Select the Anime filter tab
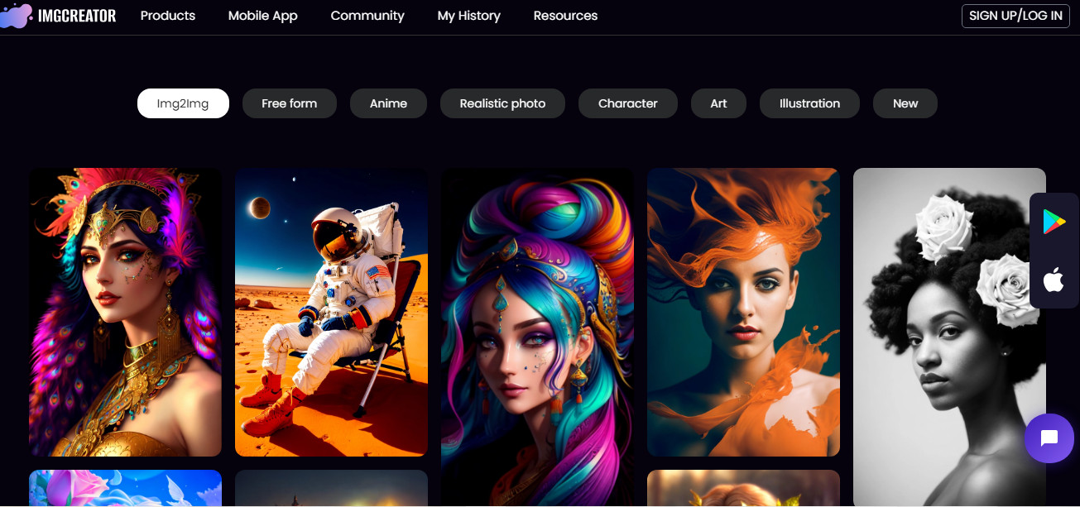The image size is (1080, 507). coord(388,103)
